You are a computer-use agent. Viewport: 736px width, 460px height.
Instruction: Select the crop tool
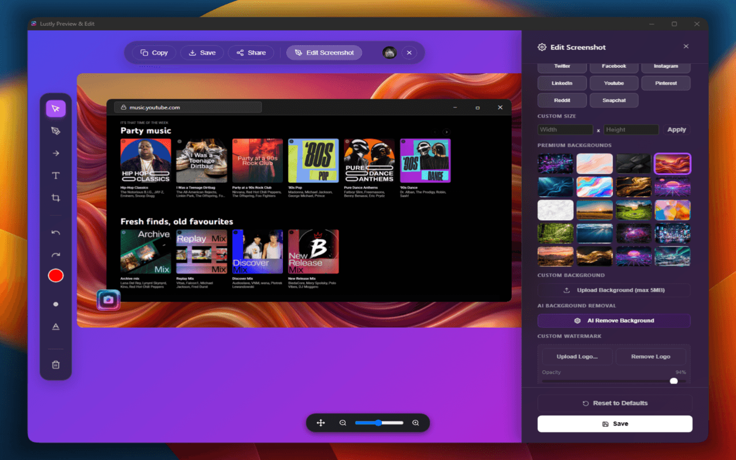(x=56, y=198)
